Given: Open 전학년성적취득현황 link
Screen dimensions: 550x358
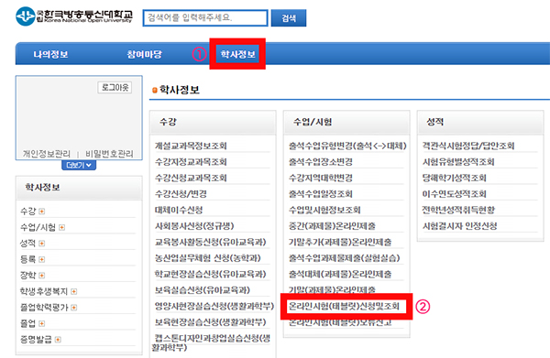Looking at the screenshot, I should (458, 210).
